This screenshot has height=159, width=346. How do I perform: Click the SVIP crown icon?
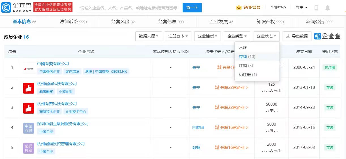click(x=239, y=8)
